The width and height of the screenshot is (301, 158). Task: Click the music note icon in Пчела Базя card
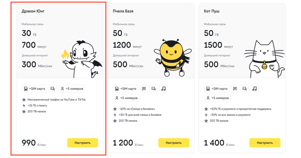tap(164, 89)
